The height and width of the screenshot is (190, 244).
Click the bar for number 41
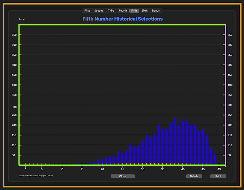[x=187, y=142]
